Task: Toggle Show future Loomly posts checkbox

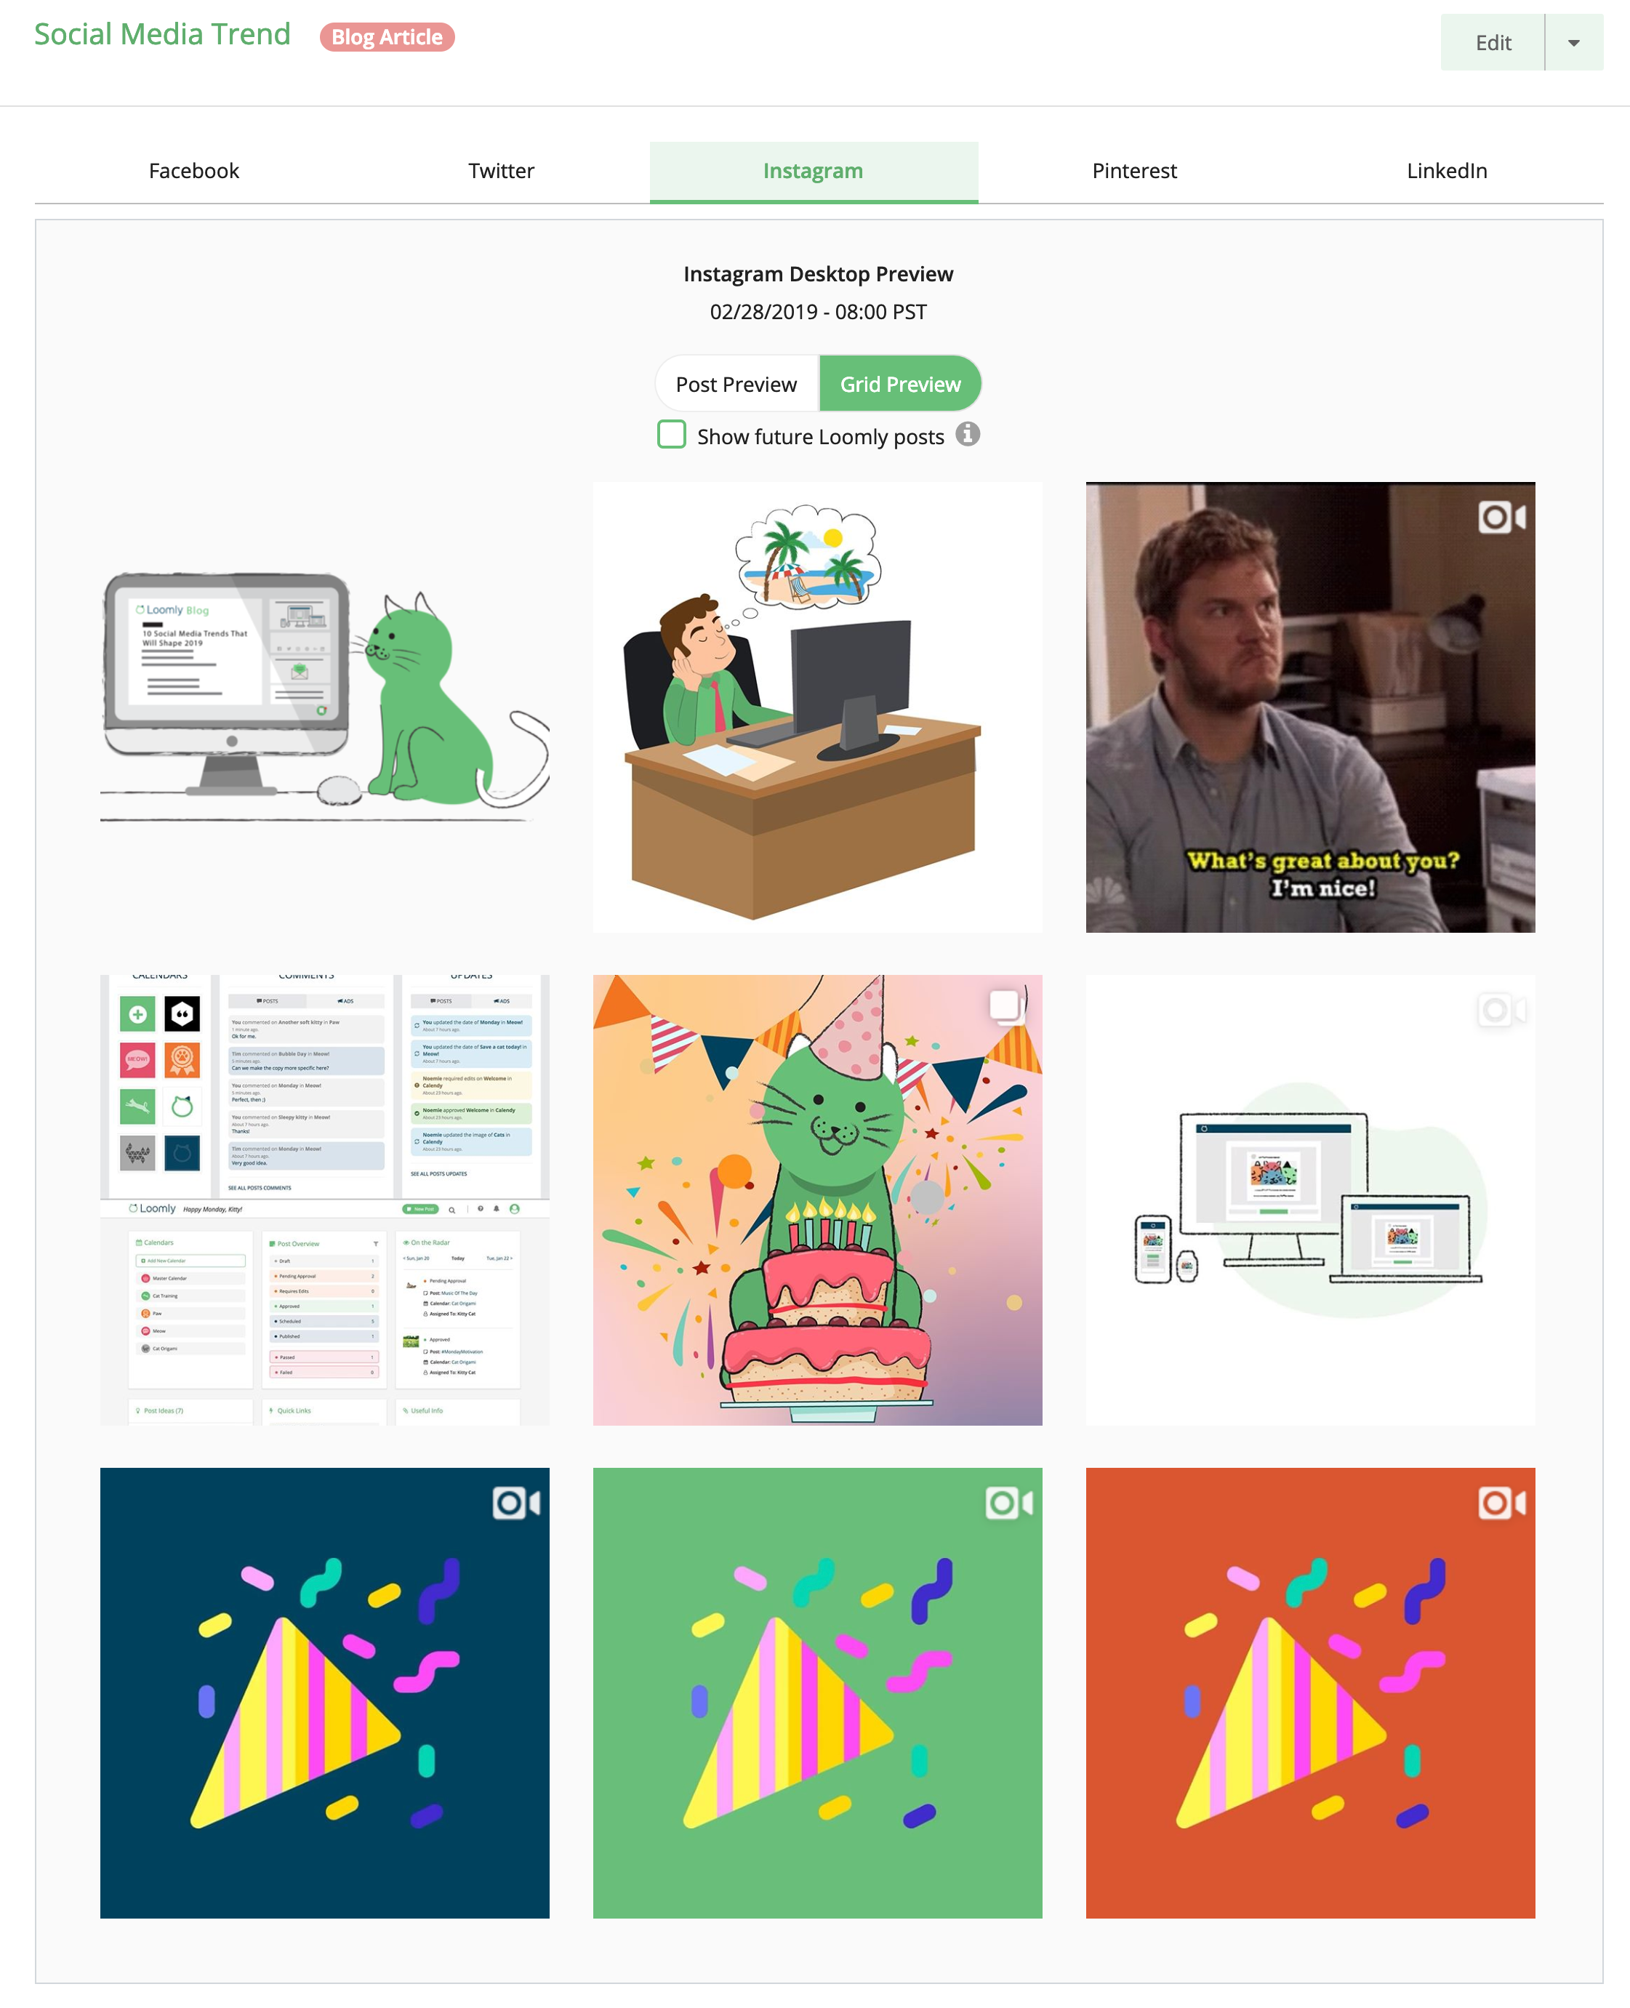Action: (x=670, y=436)
